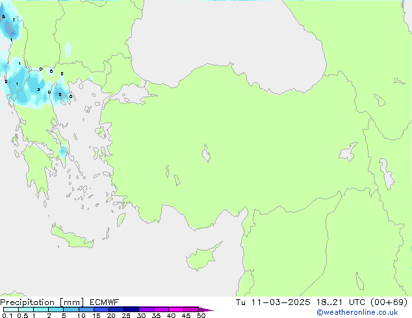This screenshot has height=318, width=412.
Task: Click the 45–50 mm legend swatch
Action: click(x=191, y=310)
